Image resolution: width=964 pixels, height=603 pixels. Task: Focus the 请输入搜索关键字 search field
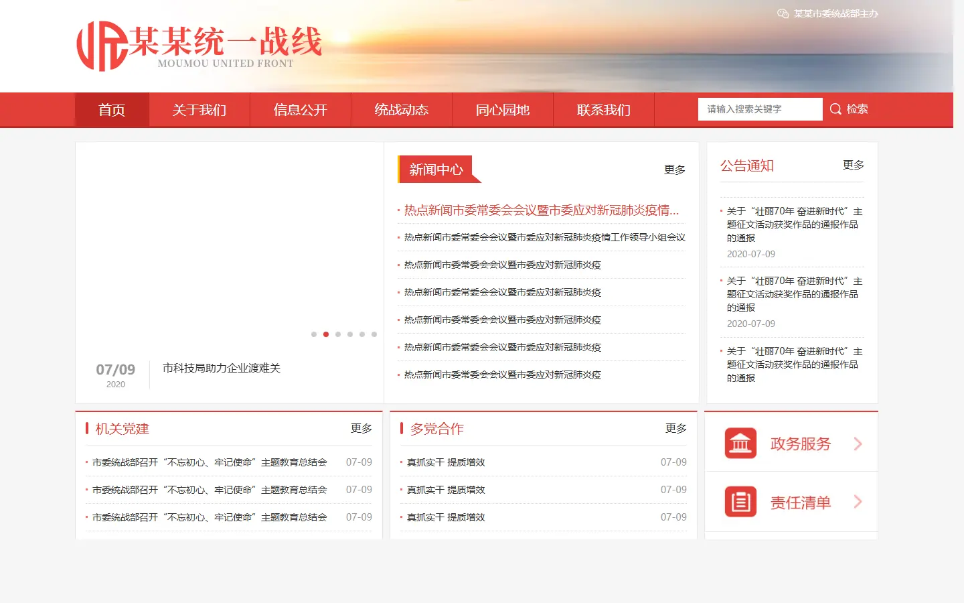coord(760,109)
